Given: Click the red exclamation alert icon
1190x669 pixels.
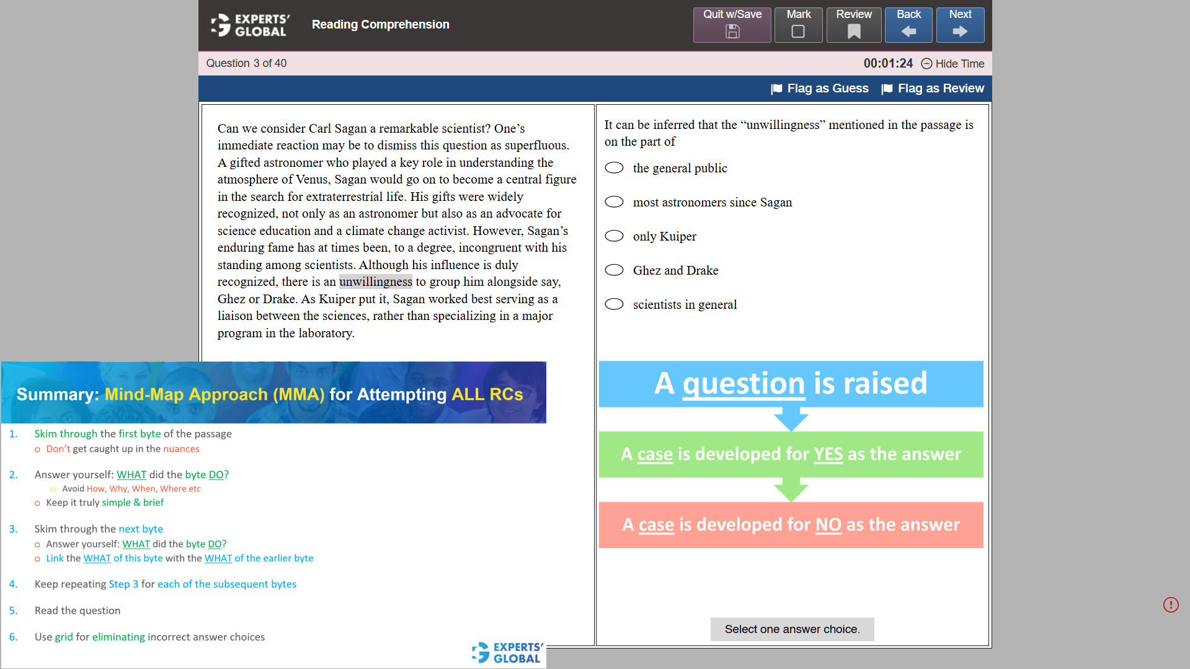Looking at the screenshot, I should (x=1171, y=605).
